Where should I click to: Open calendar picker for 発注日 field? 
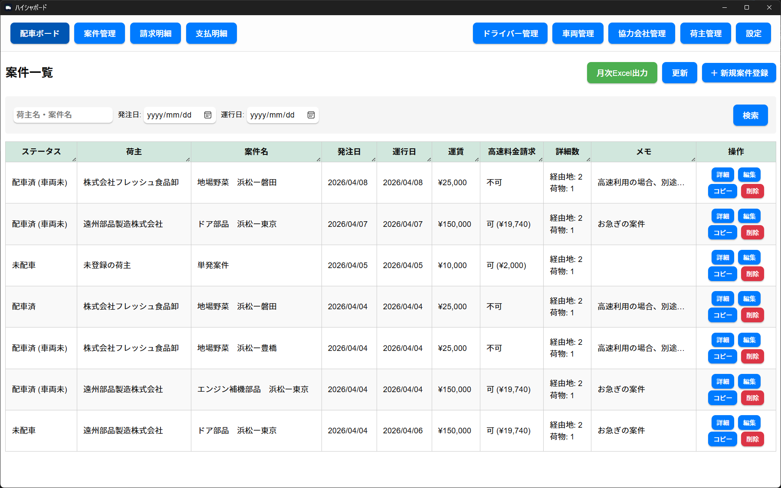coord(208,115)
